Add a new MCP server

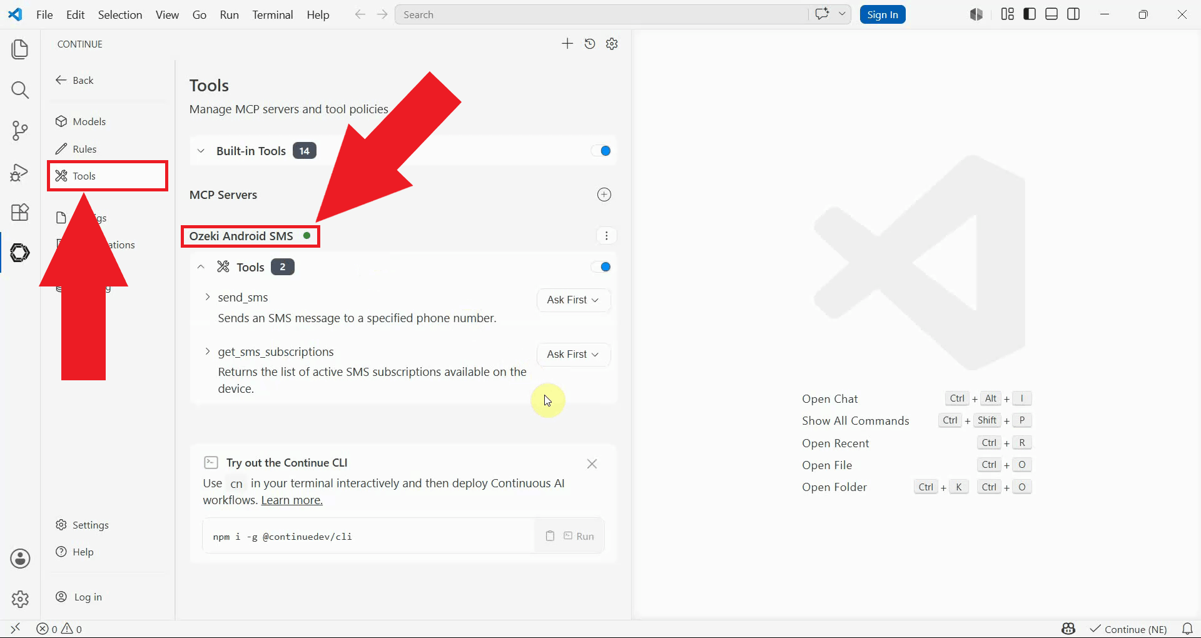604,195
